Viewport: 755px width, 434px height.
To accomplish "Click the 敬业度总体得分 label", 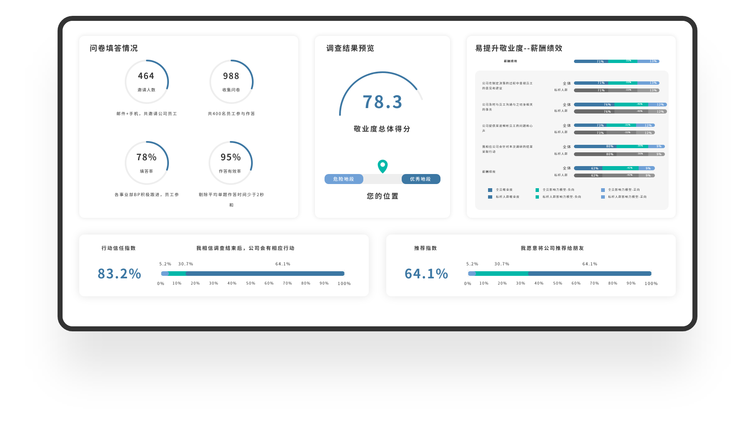I will pyautogui.click(x=382, y=129).
